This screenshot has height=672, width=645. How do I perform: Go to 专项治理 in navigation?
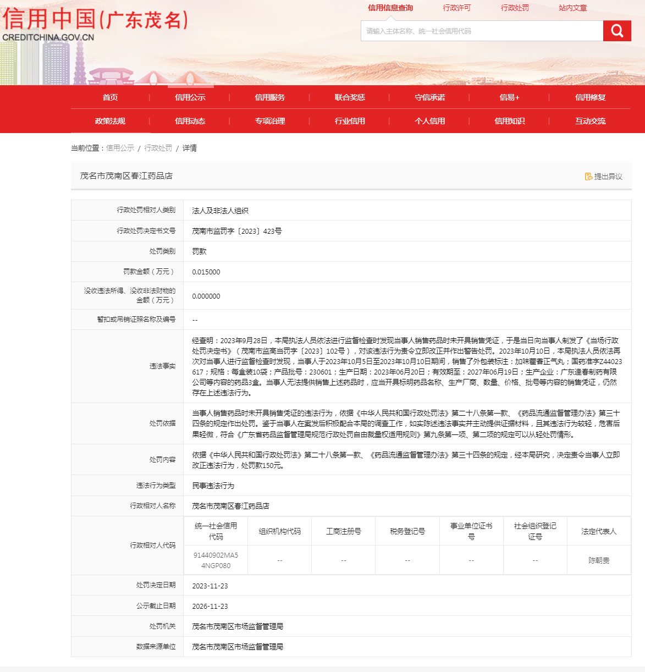(x=269, y=121)
